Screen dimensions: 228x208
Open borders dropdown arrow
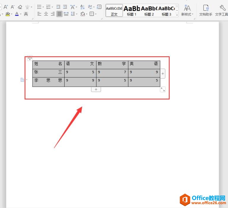96,14
